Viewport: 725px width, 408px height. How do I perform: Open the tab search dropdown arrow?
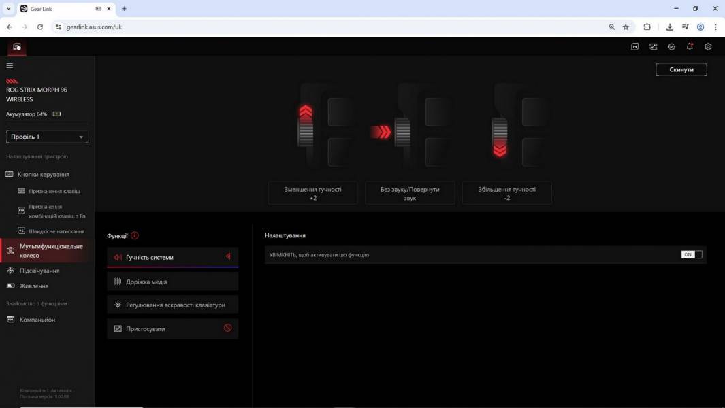click(x=8, y=8)
